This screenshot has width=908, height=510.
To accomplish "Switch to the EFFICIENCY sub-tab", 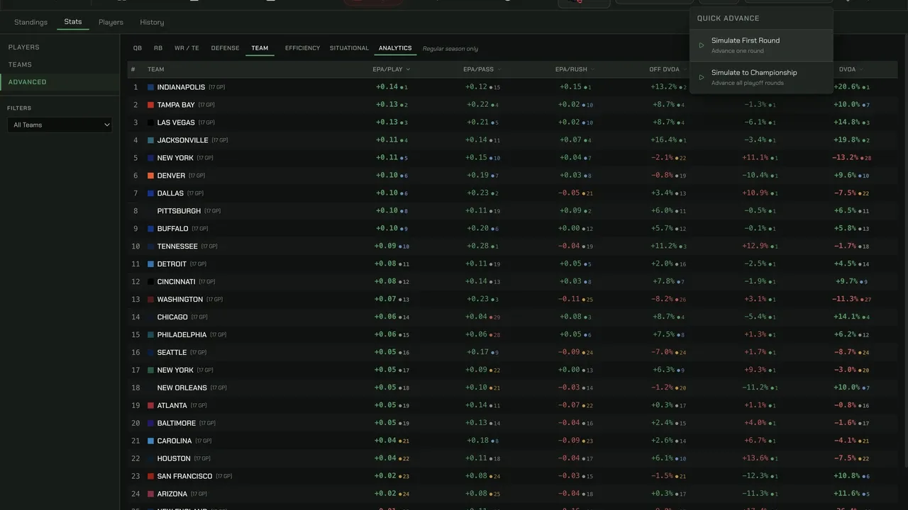I will [302, 48].
